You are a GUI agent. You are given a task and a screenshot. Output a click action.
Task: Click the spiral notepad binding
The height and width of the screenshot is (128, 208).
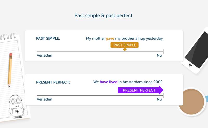click(x=8, y=37)
